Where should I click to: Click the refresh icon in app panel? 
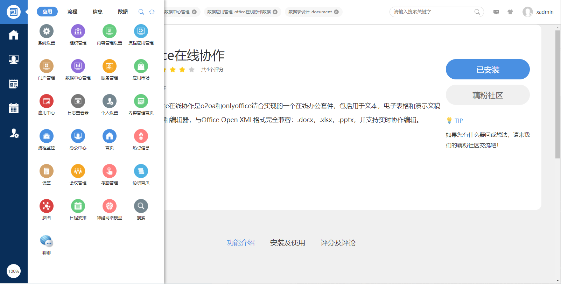[x=152, y=12]
